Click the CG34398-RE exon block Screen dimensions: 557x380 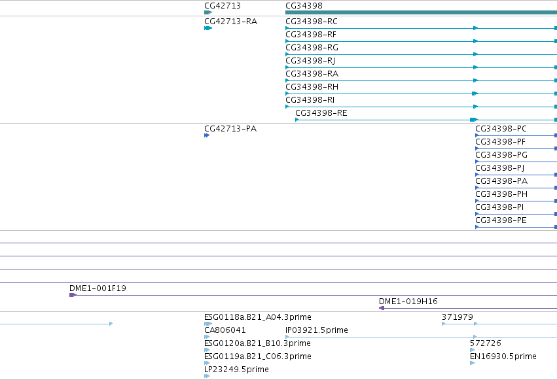pyautogui.click(x=473, y=120)
